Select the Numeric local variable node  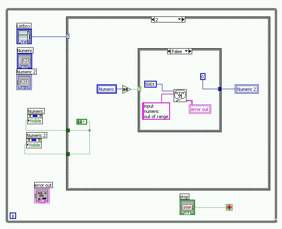coord(107,89)
